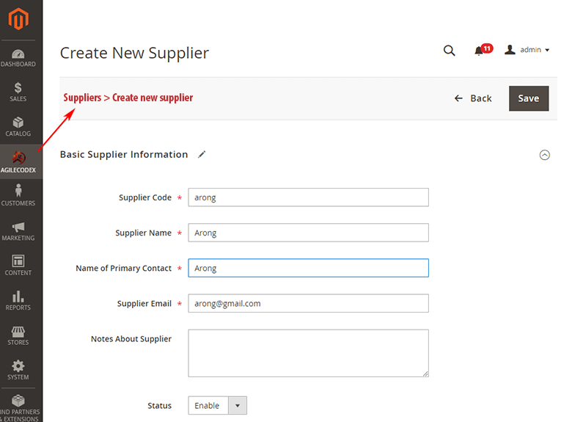
Task: Open the Dashboard sidebar menu
Action: [x=18, y=58]
